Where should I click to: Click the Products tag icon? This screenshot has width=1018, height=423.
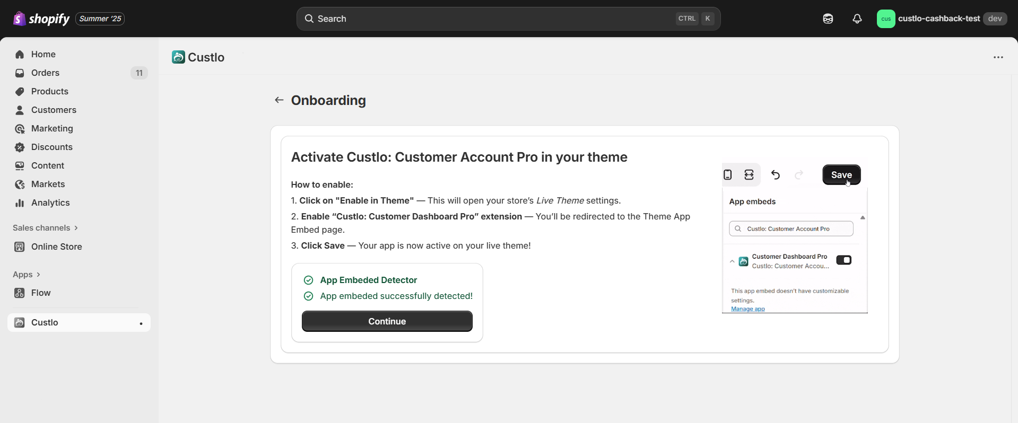click(x=20, y=91)
